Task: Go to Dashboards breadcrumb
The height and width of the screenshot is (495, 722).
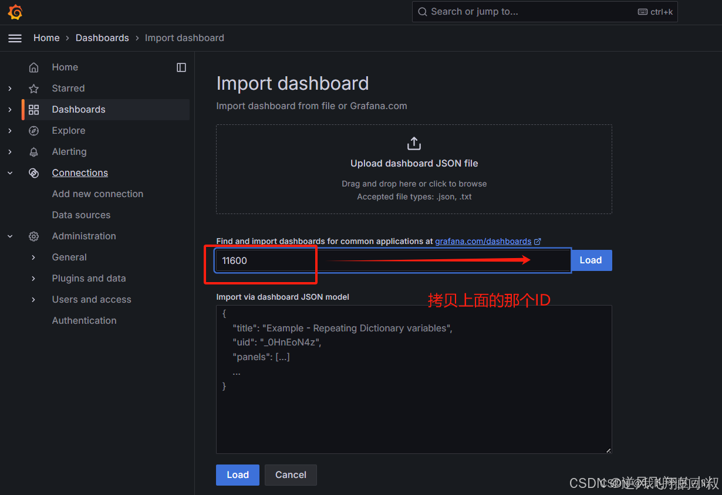Action: 102,38
